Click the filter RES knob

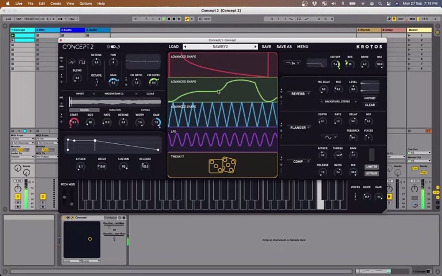[x=350, y=64]
